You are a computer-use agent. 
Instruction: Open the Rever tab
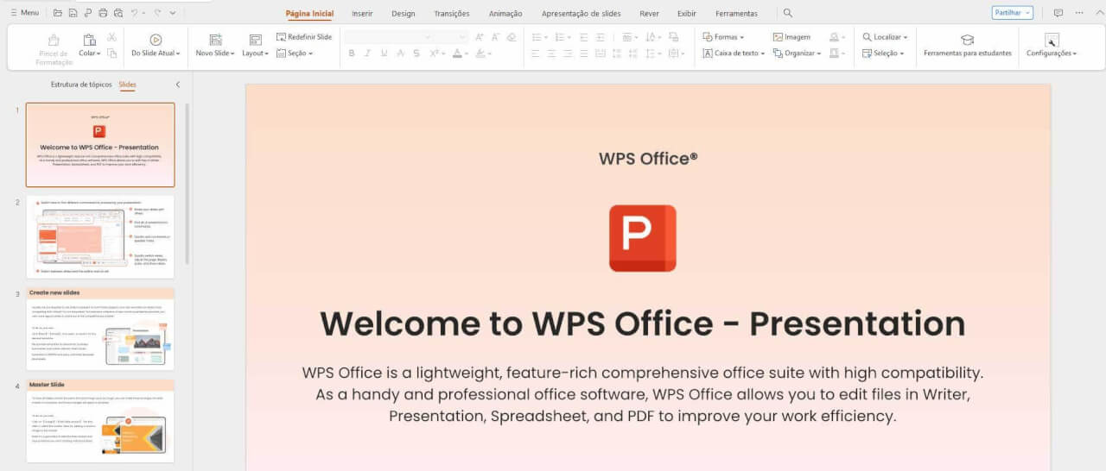649,14
